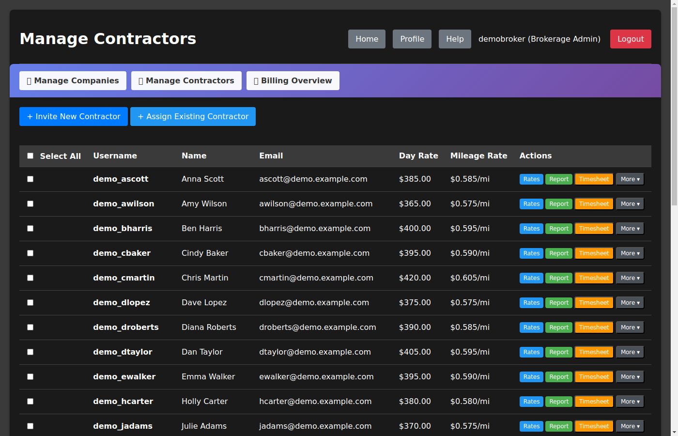The image size is (678, 436).
Task: Expand More menu for Ben Harris
Action: [x=630, y=229]
